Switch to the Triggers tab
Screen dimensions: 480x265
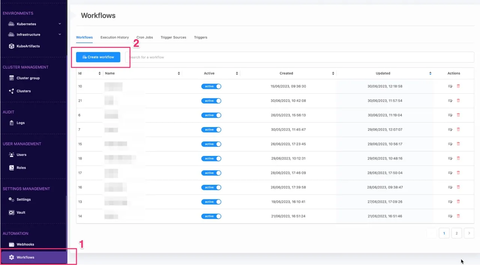pyautogui.click(x=201, y=37)
